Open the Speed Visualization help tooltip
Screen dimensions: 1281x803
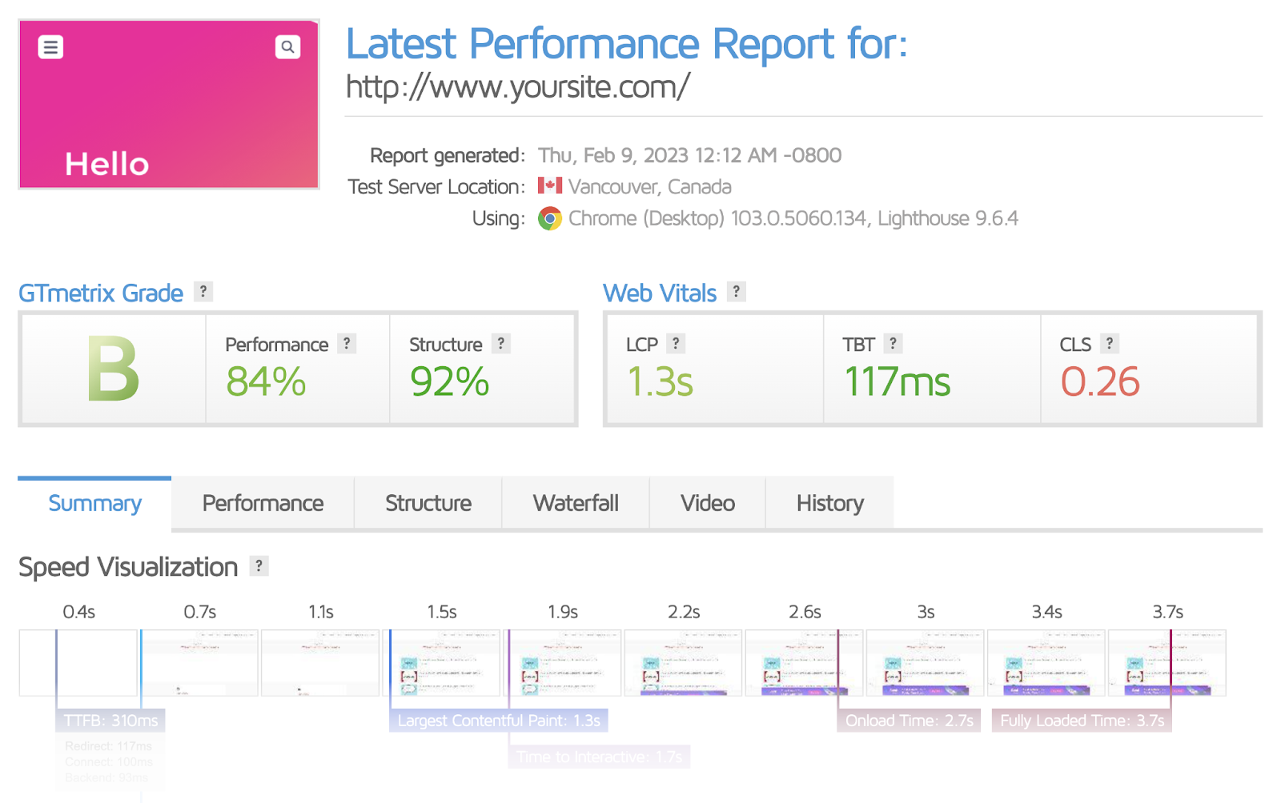coord(258,566)
